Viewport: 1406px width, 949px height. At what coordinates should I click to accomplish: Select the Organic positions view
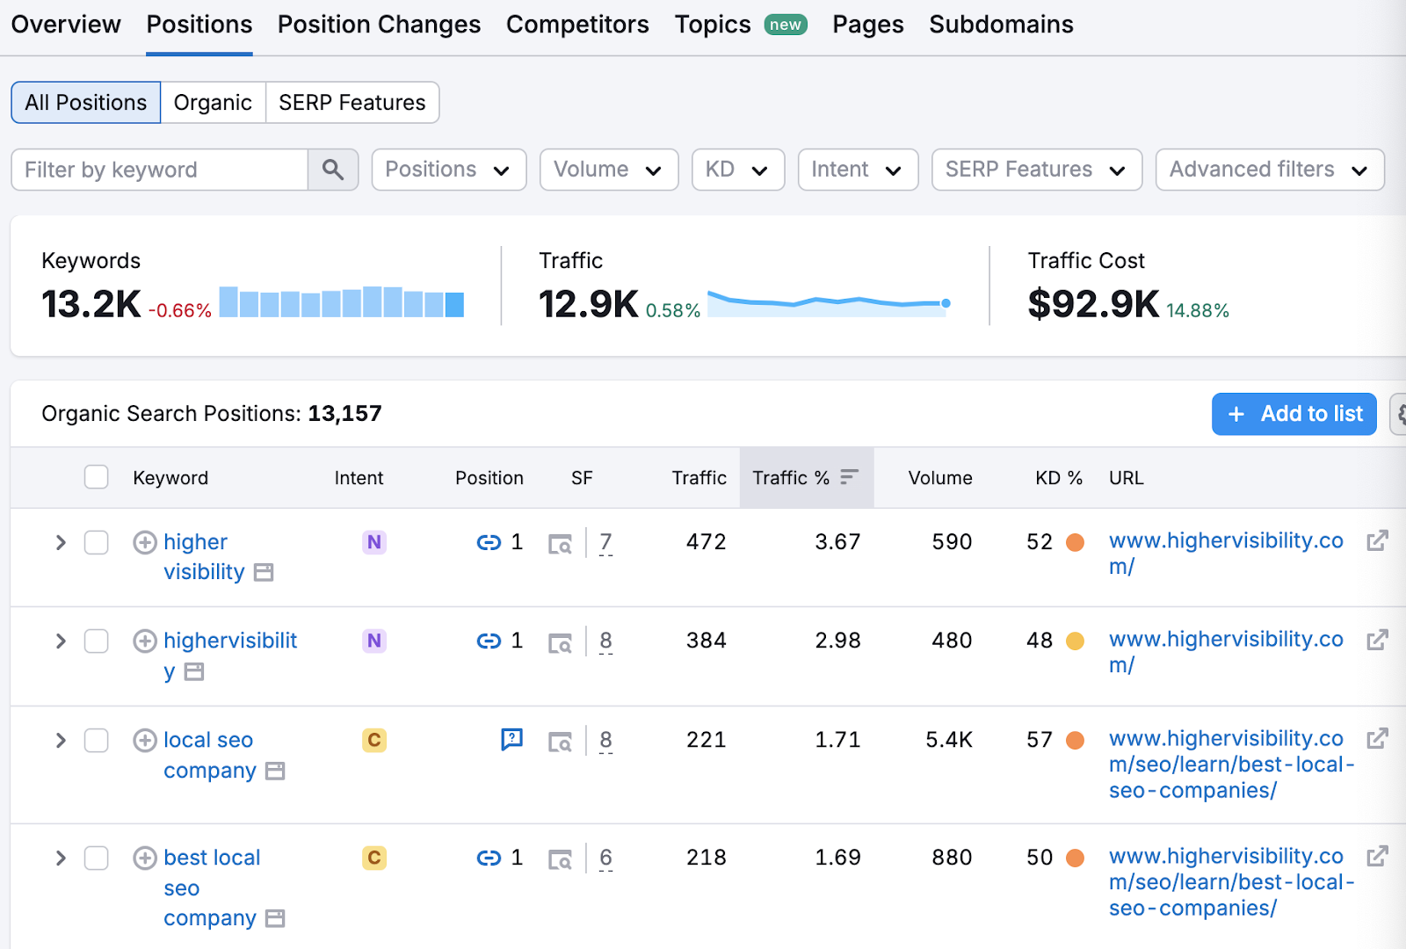(213, 103)
